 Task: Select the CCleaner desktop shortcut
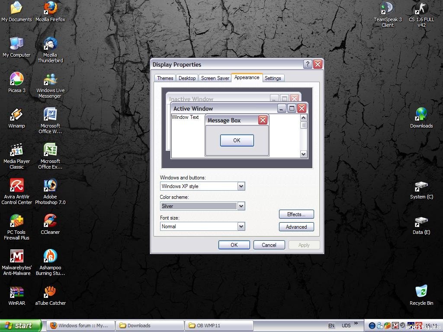(x=50, y=225)
